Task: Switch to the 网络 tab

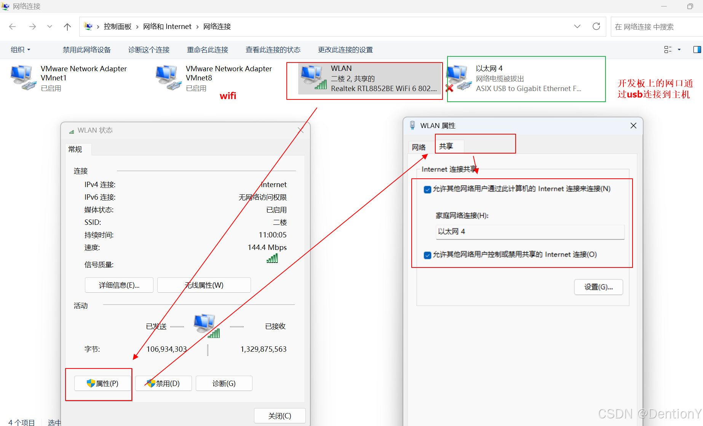Action: click(x=419, y=147)
